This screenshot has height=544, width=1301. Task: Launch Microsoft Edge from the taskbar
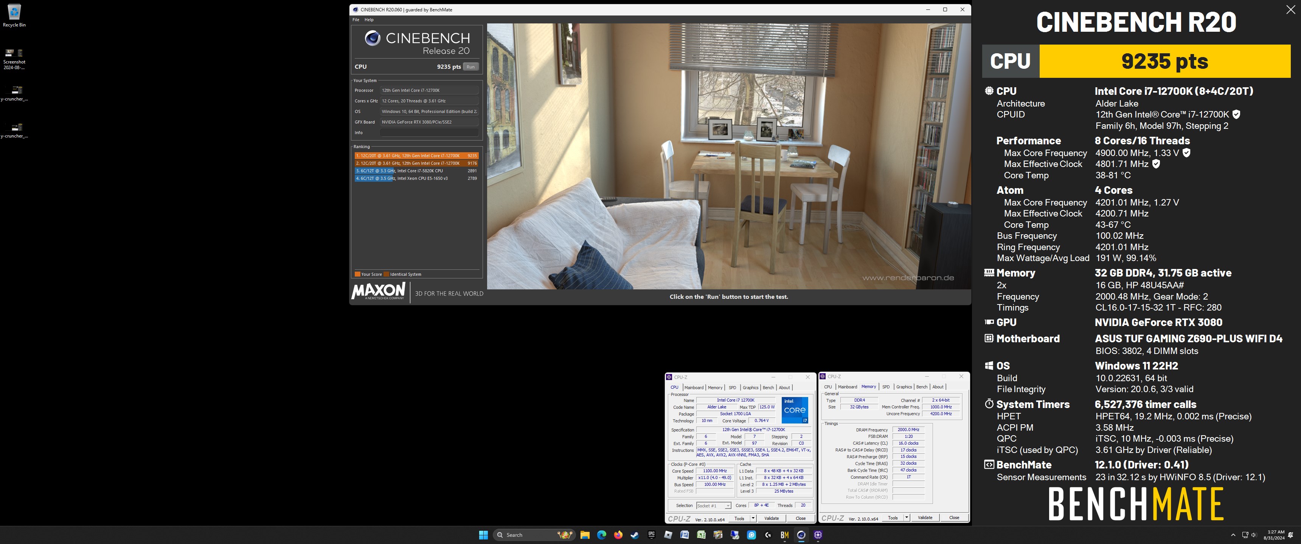[x=601, y=535]
